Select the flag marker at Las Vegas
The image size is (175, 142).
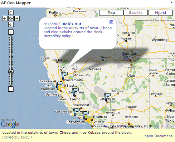coord(107,97)
